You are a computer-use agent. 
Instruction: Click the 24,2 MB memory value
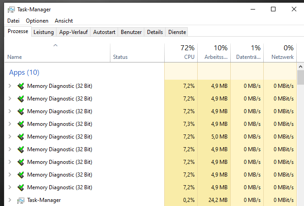pyautogui.click(x=218, y=200)
